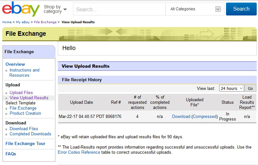This screenshot has width=258, height=165.
Task: Click the Uploaded File column header
Action: [195, 102]
